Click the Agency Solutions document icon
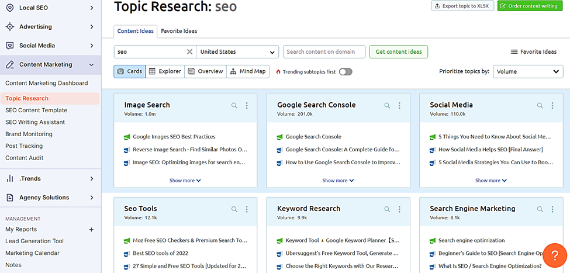 10,198
